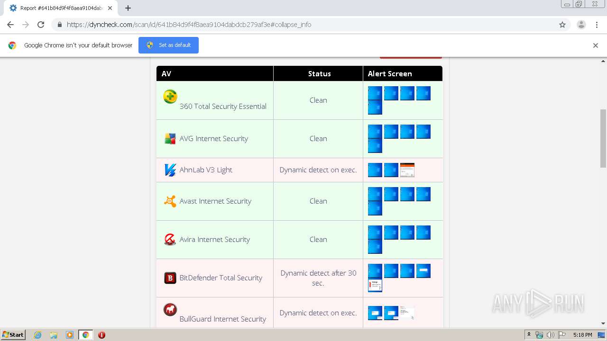Dismiss the default browser notification bar
The width and height of the screenshot is (607, 341).
click(x=596, y=45)
